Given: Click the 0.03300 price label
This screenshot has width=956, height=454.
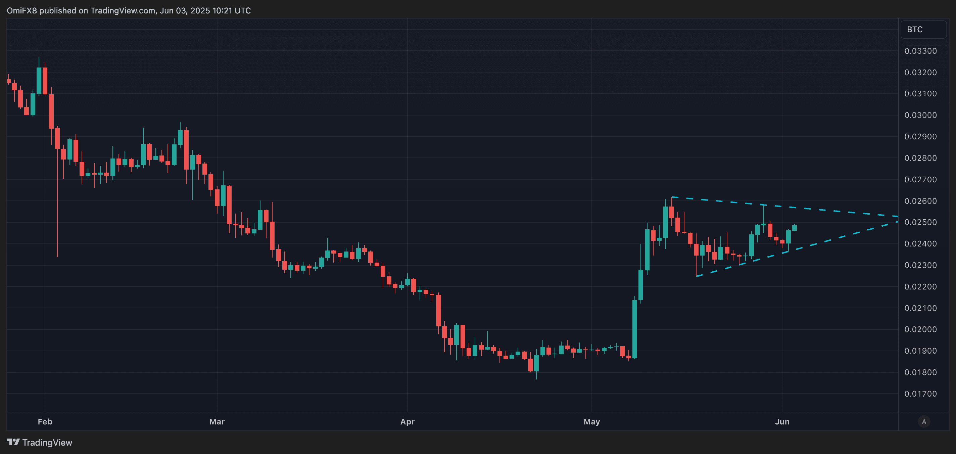Looking at the screenshot, I should click(x=920, y=51).
